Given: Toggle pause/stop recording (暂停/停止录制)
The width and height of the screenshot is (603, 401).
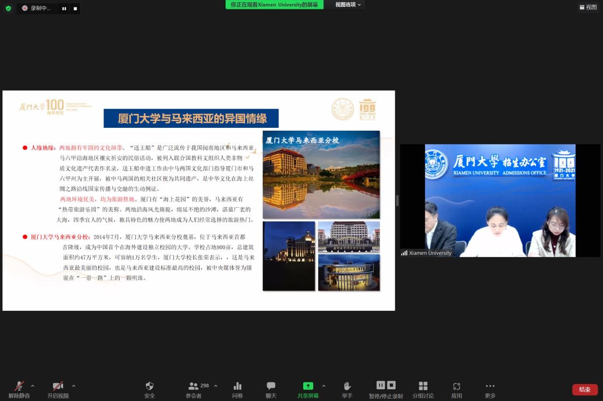Looking at the screenshot, I should [x=386, y=389].
